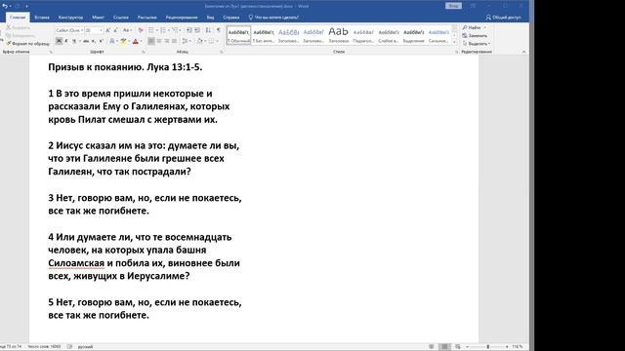Screen dimensions: 625x351
Task: Switch to Read Mode view in status bar
Action: click(432, 347)
